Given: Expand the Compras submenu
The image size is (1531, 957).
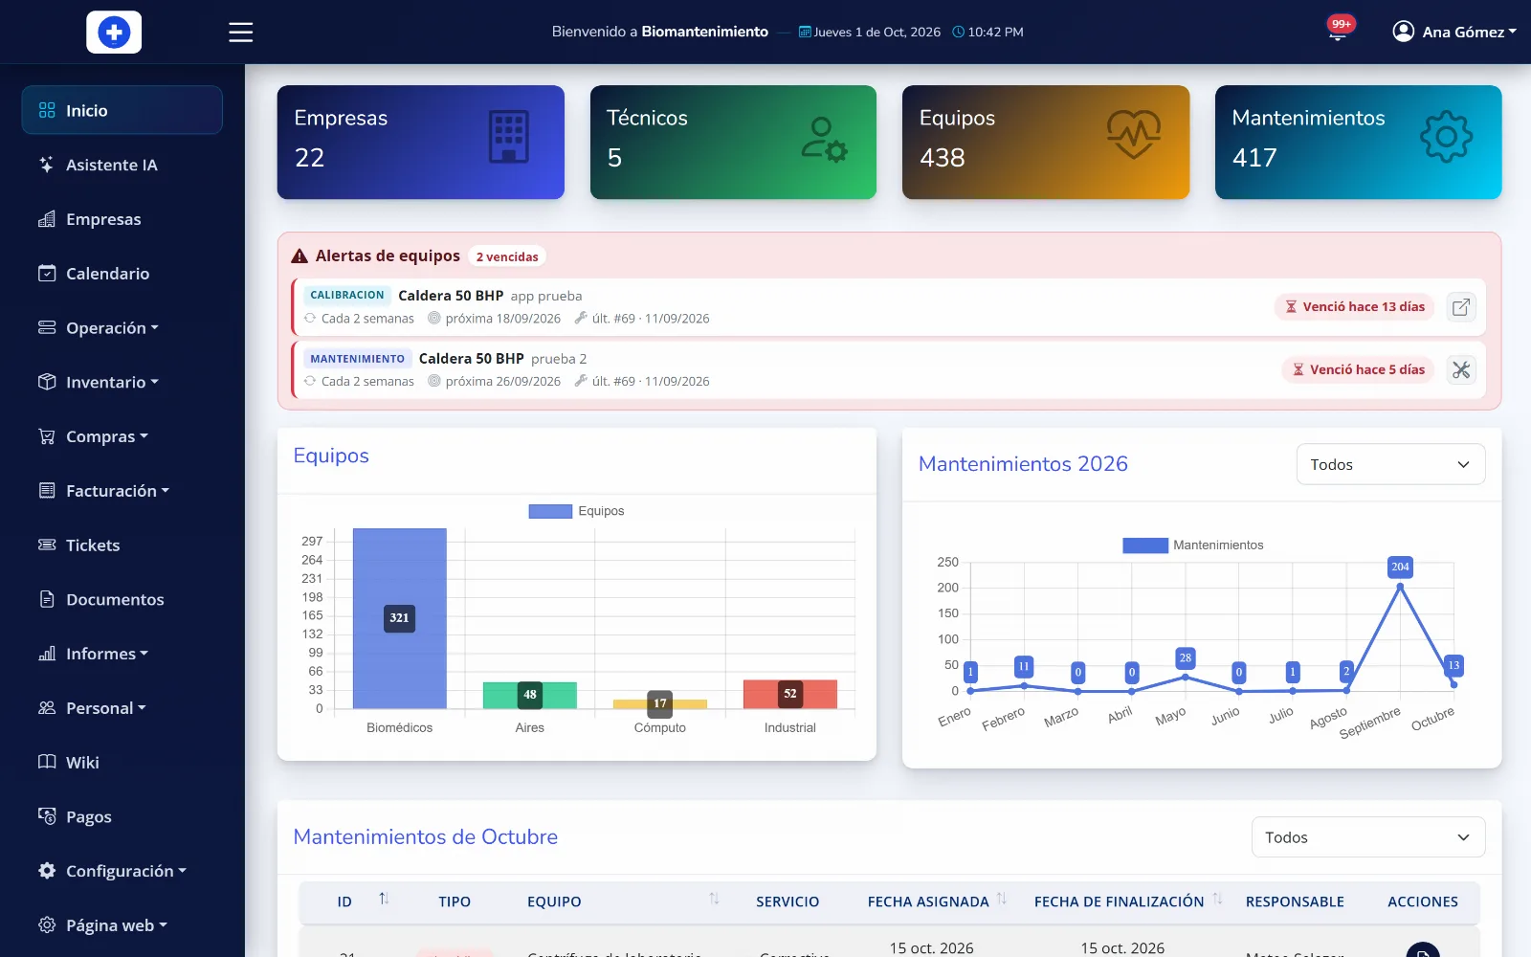Looking at the screenshot, I should [x=122, y=436].
